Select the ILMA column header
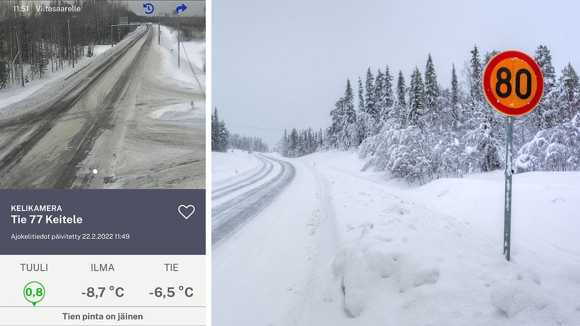The height and width of the screenshot is (326, 580). (103, 268)
